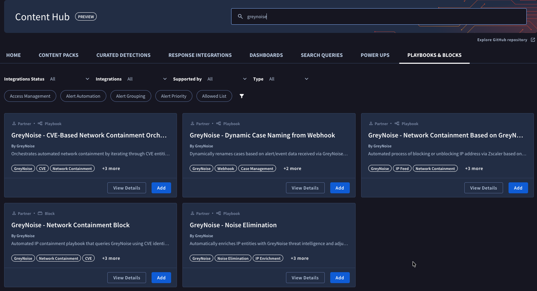Switch to RESPONSE INTEGRATIONS tab

pos(200,55)
